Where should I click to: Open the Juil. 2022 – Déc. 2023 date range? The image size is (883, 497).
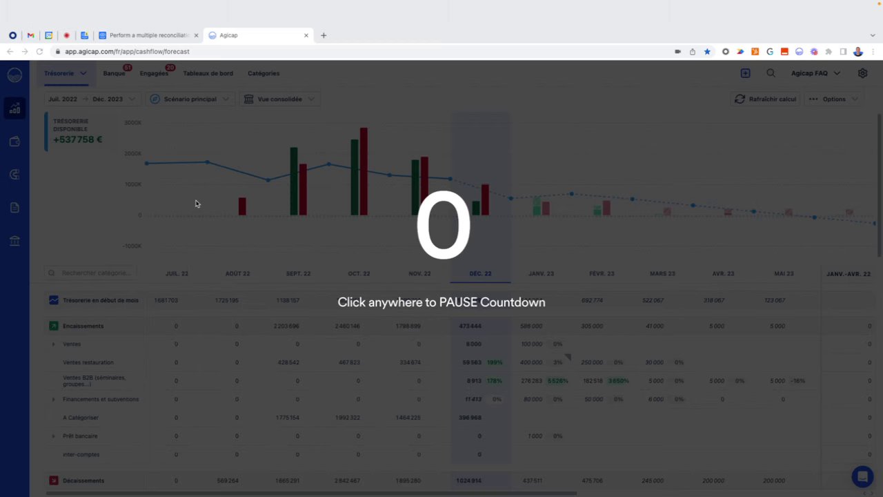pos(91,99)
